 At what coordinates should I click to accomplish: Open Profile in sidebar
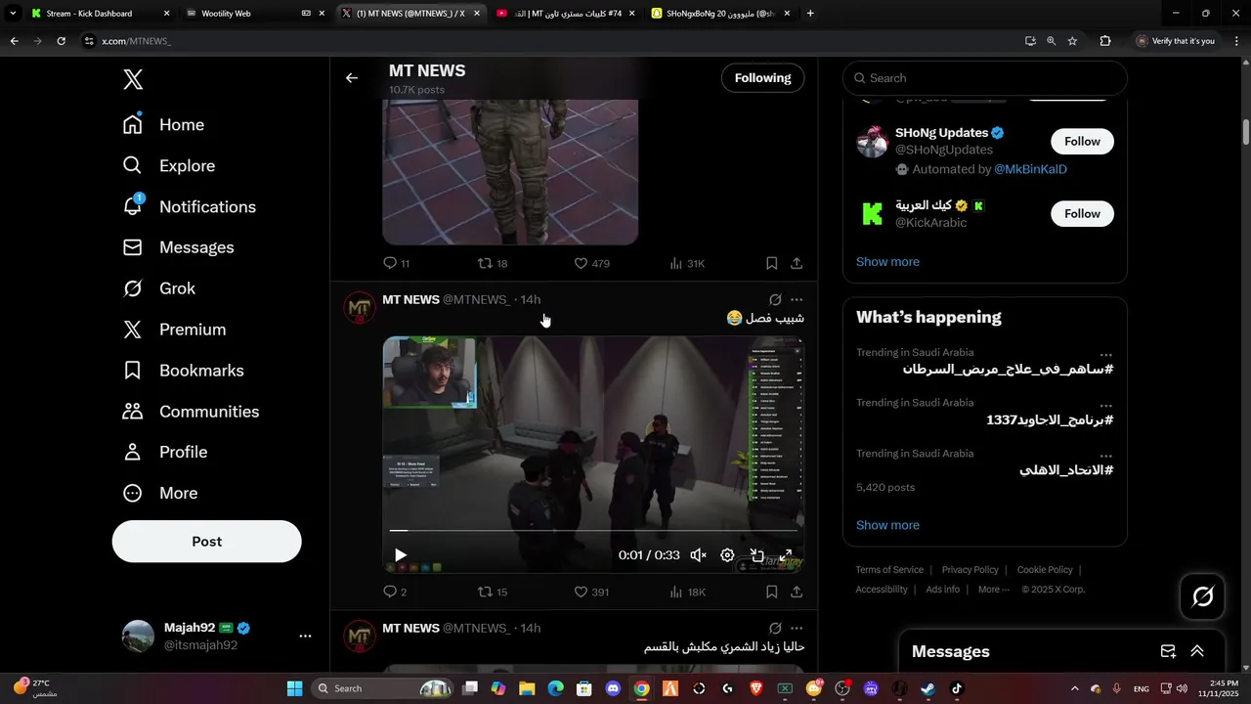(164, 453)
